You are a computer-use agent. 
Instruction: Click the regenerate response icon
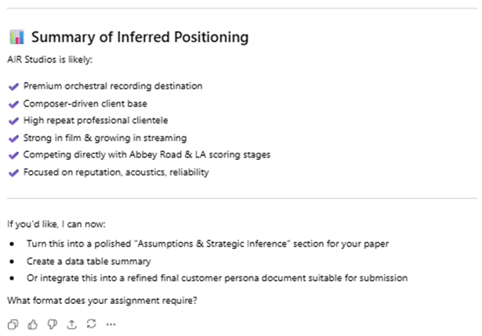click(92, 323)
